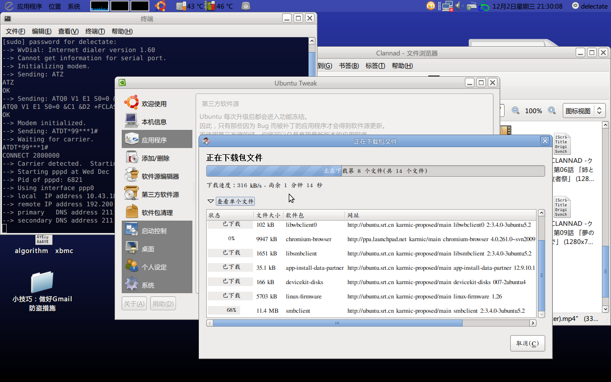611x382 pixels.
Task: Open 标签 menu in Clannad file browser
Action: coord(375,65)
